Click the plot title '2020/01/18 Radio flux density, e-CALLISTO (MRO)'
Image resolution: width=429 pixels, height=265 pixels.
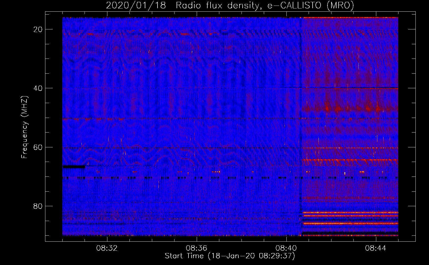tap(230, 5)
